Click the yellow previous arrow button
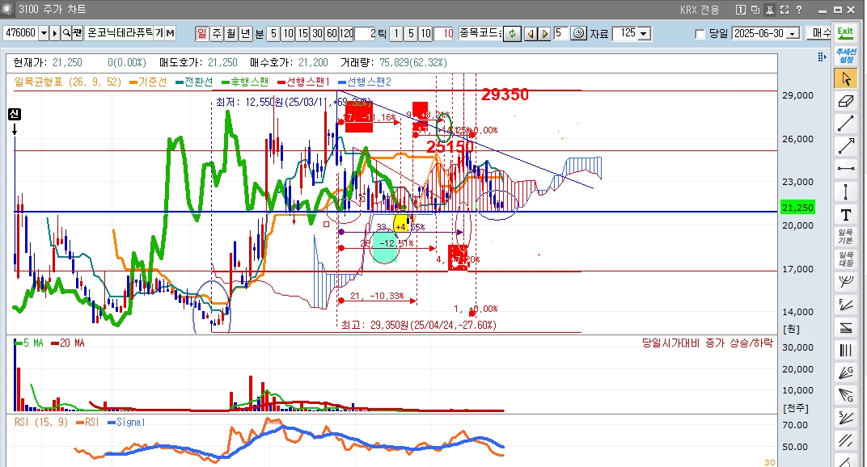The width and height of the screenshot is (867, 467). tap(531, 34)
